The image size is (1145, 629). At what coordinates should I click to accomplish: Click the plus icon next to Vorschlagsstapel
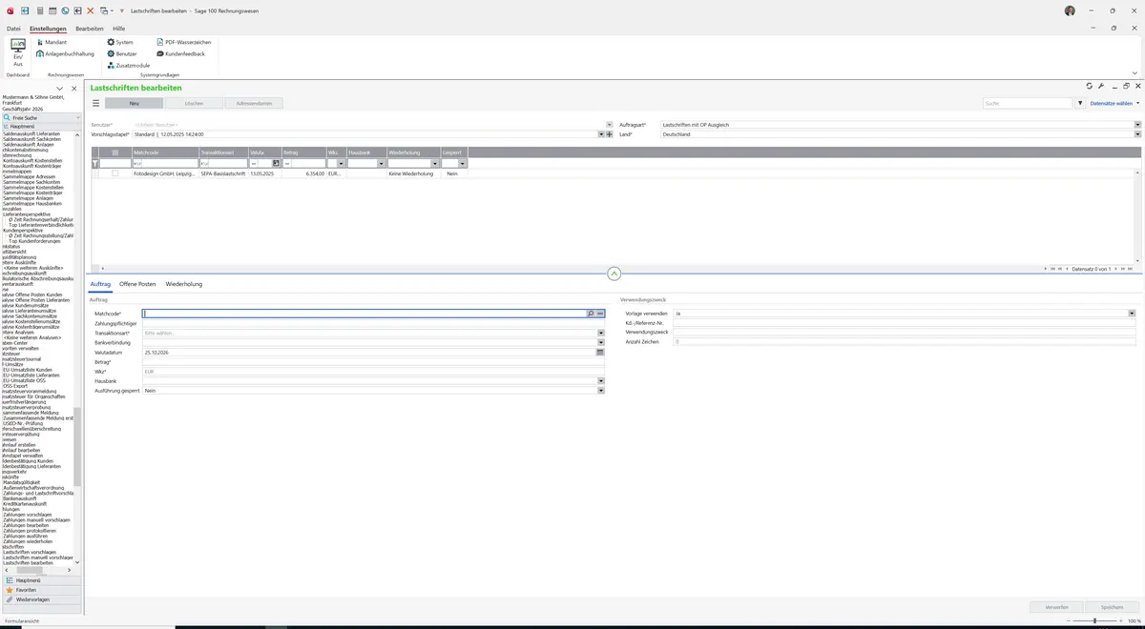pos(609,134)
